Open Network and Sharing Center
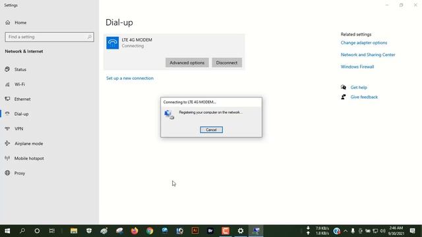 coord(368,55)
